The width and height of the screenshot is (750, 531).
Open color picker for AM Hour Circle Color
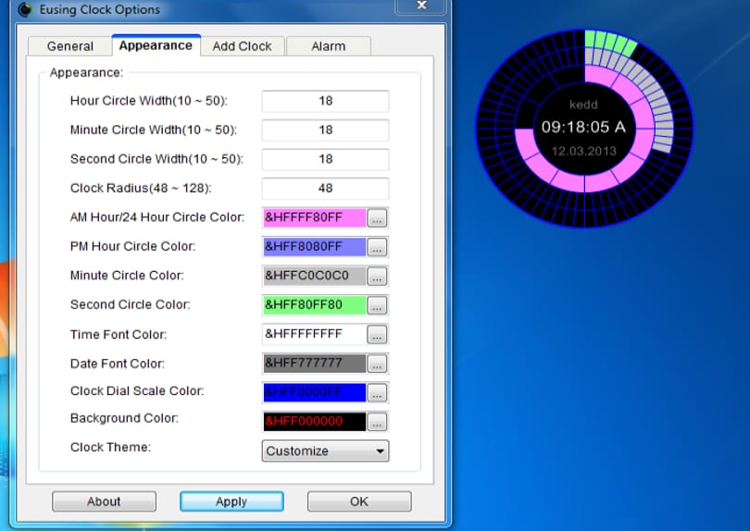pos(377,218)
